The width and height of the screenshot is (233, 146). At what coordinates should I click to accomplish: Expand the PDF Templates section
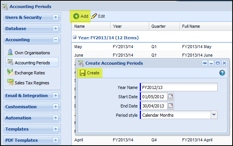pyautogui.click(x=55, y=140)
